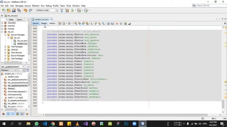Switch to the Design view tab
The width and height of the screenshot is (227, 127).
click(44, 23)
